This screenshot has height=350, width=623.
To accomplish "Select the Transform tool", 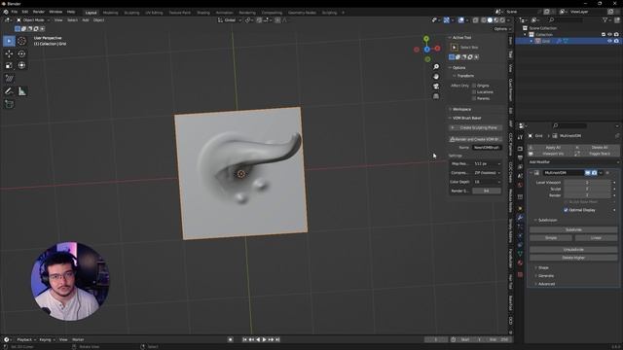I will click(x=21, y=65).
